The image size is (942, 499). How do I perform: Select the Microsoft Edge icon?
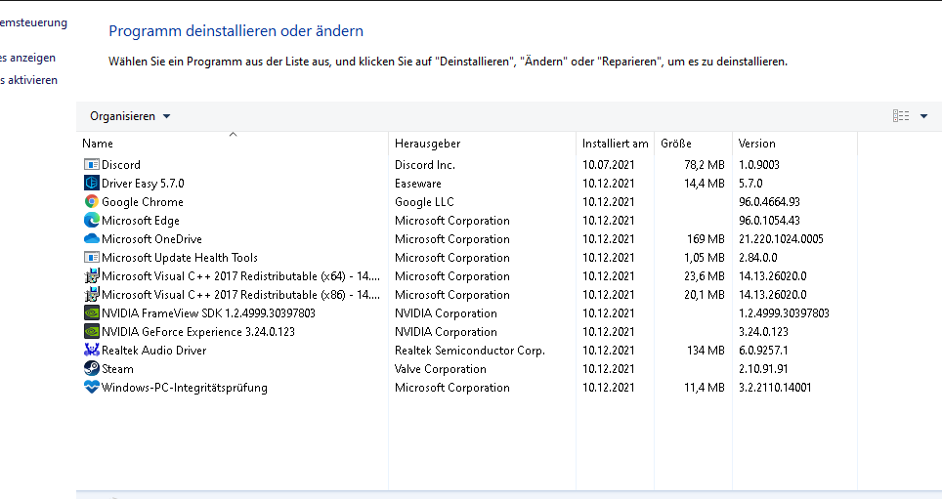point(92,221)
